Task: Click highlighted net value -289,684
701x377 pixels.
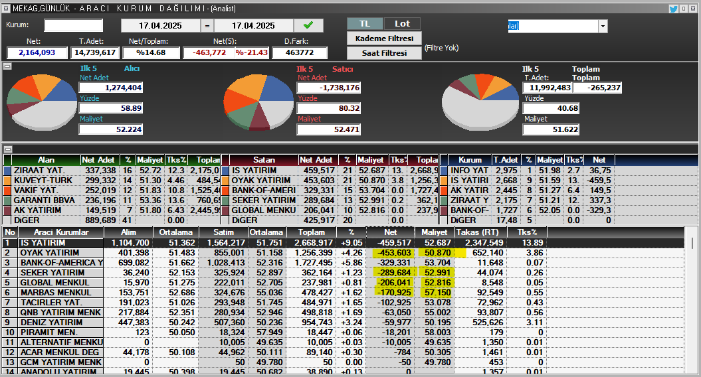Action: [393, 273]
